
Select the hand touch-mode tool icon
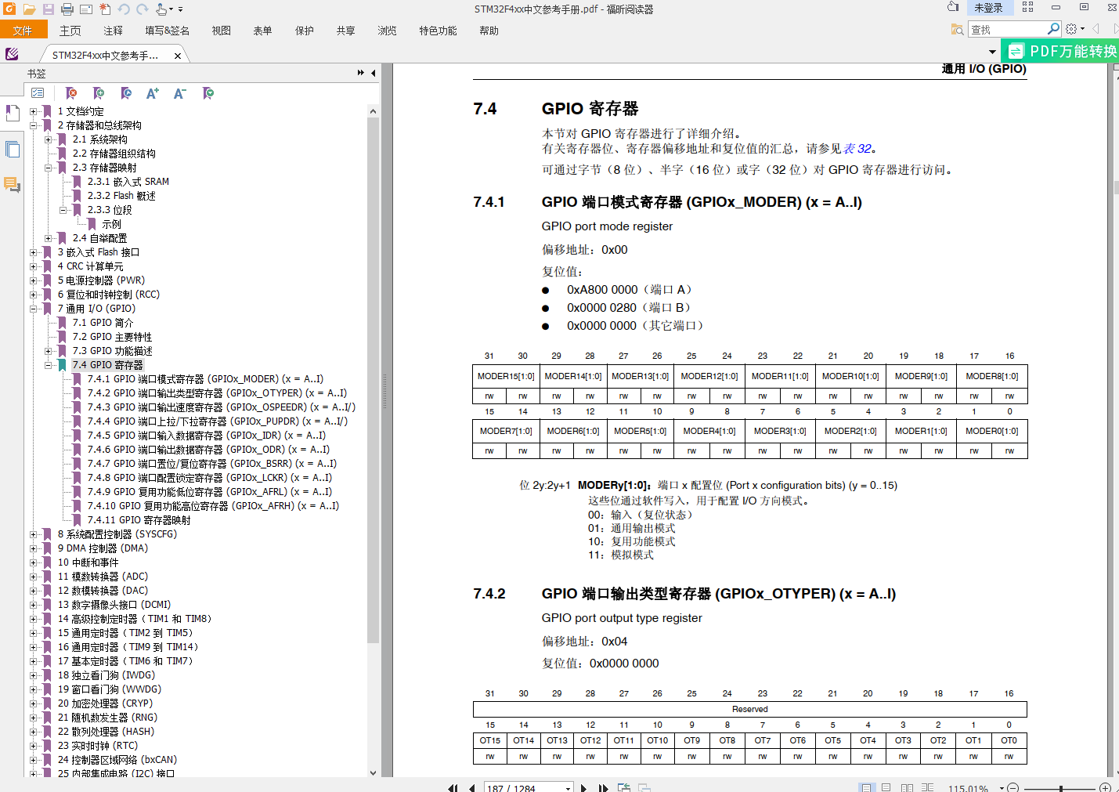tap(162, 9)
